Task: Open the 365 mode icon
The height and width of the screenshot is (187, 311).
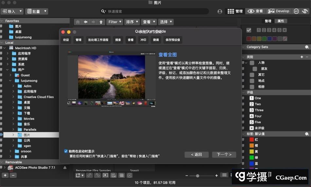Action: [x=296, y=11]
